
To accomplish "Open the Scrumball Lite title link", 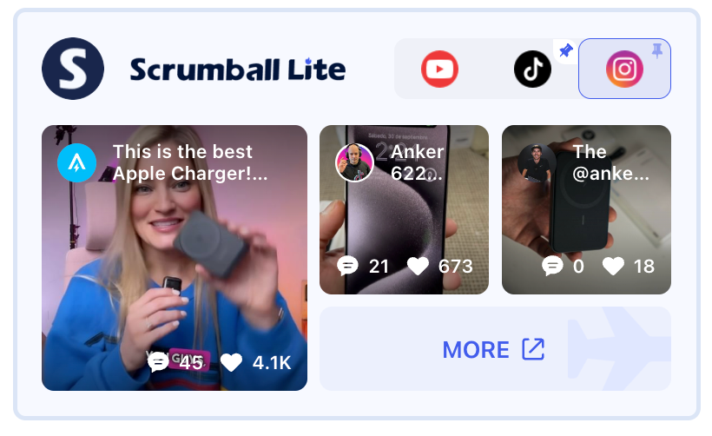I will point(238,69).
